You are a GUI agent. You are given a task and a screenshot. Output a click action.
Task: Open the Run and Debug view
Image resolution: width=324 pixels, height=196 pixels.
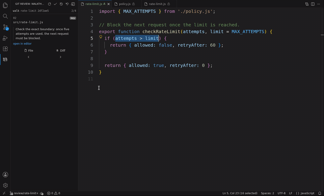[5, 38]
